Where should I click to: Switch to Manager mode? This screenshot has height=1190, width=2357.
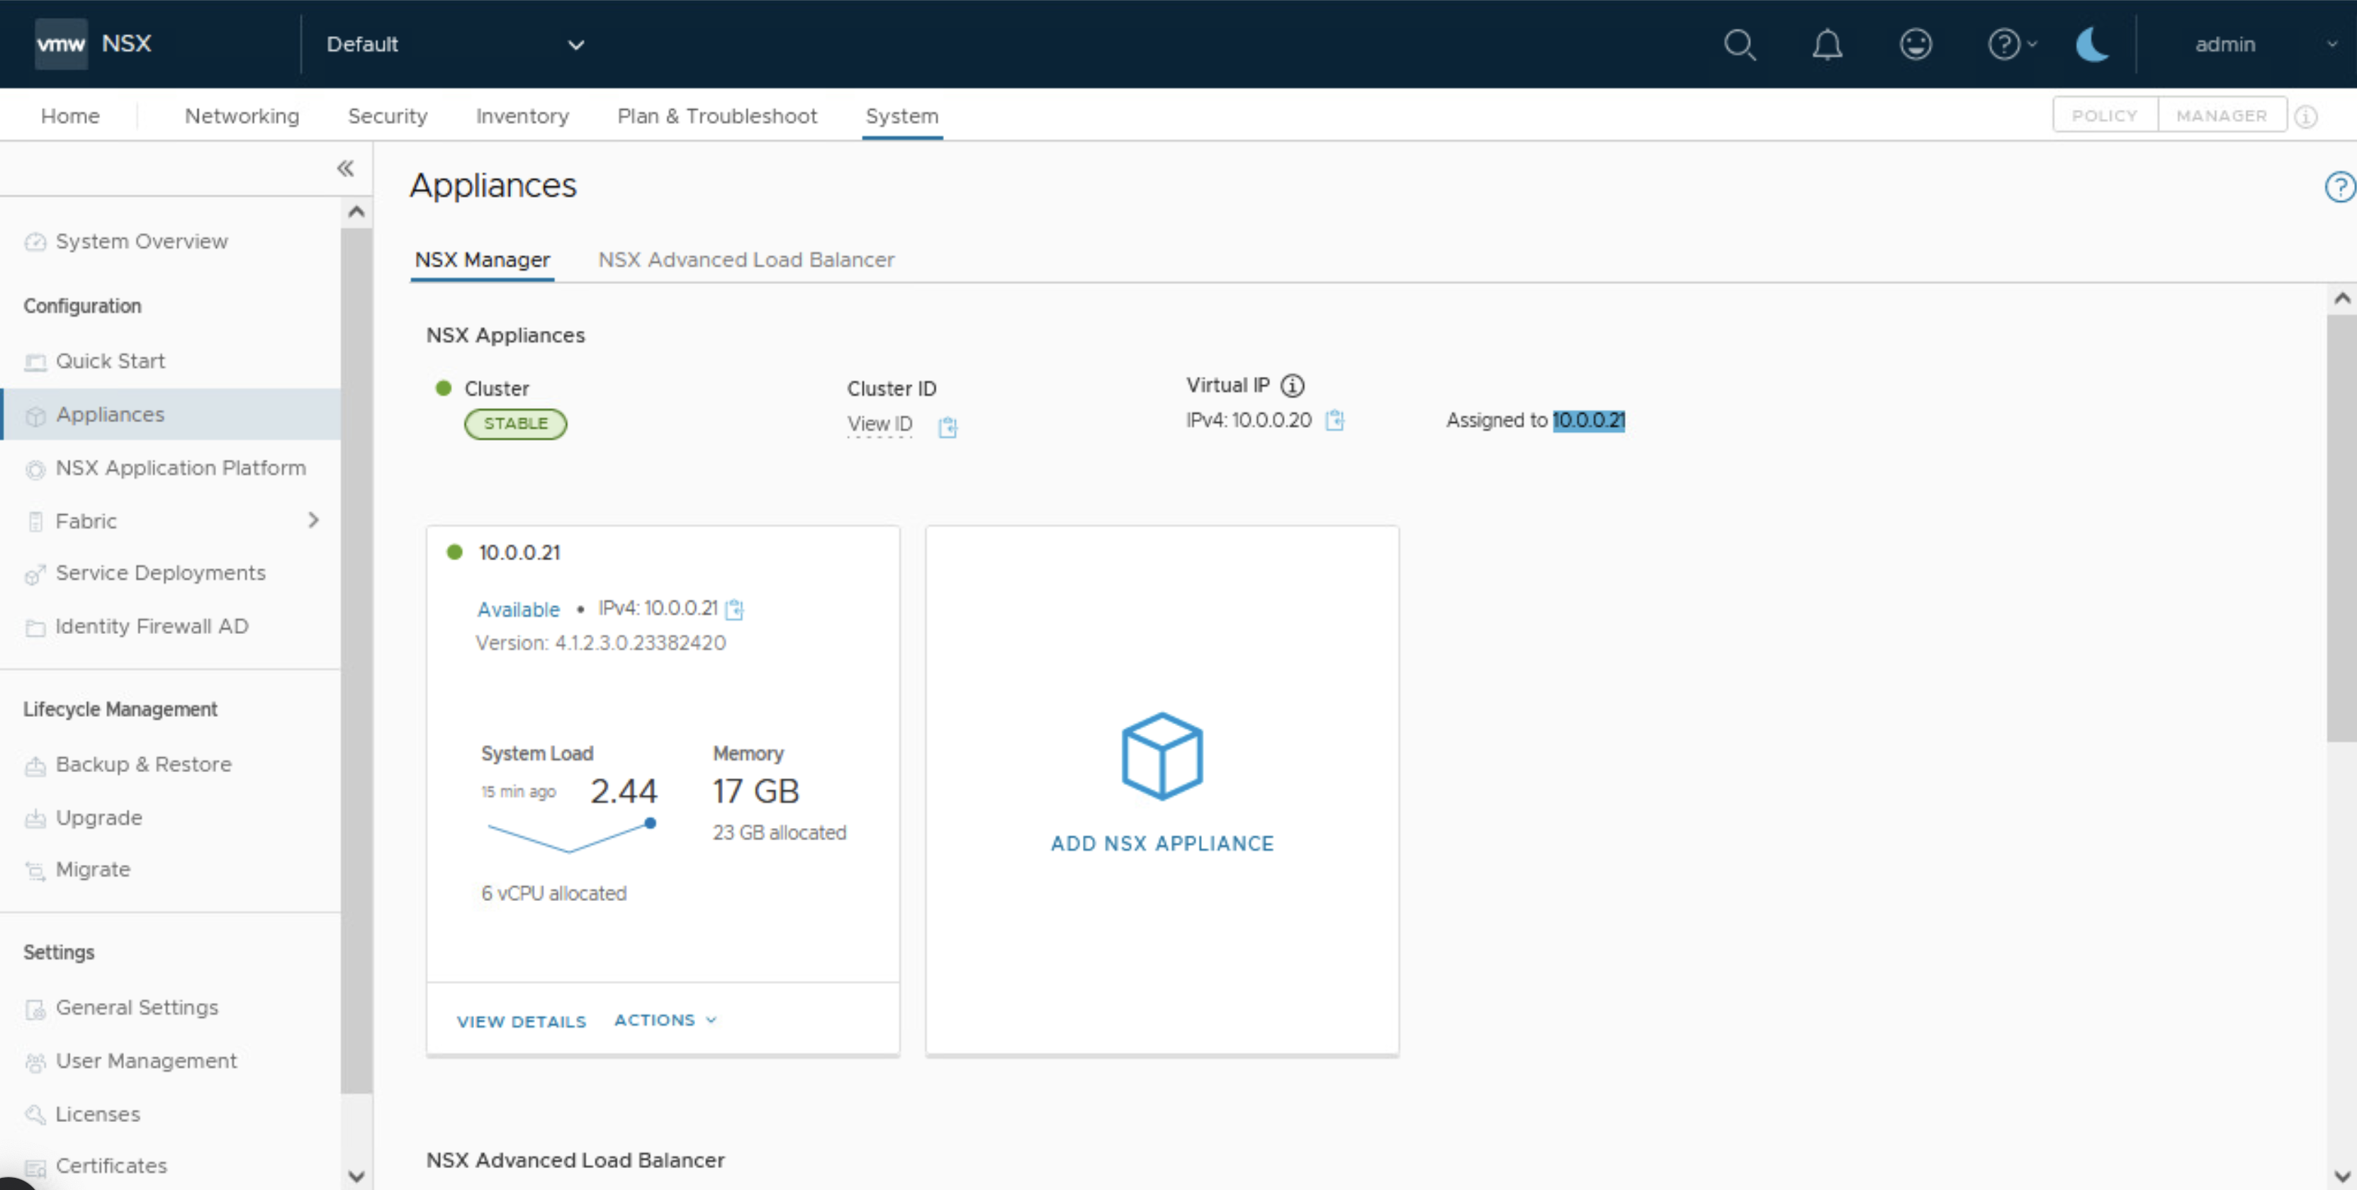pyautogui.click(x=2221, y=116)
